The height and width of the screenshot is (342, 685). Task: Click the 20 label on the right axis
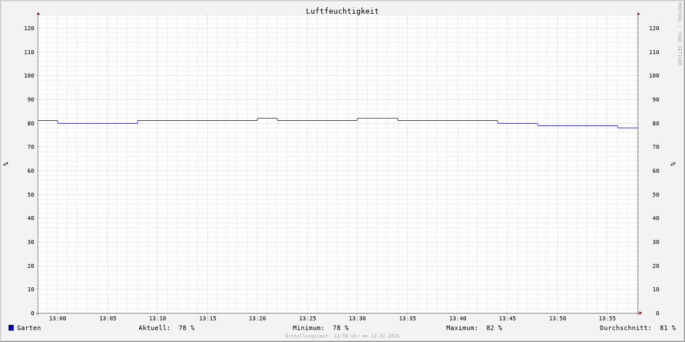656,266
